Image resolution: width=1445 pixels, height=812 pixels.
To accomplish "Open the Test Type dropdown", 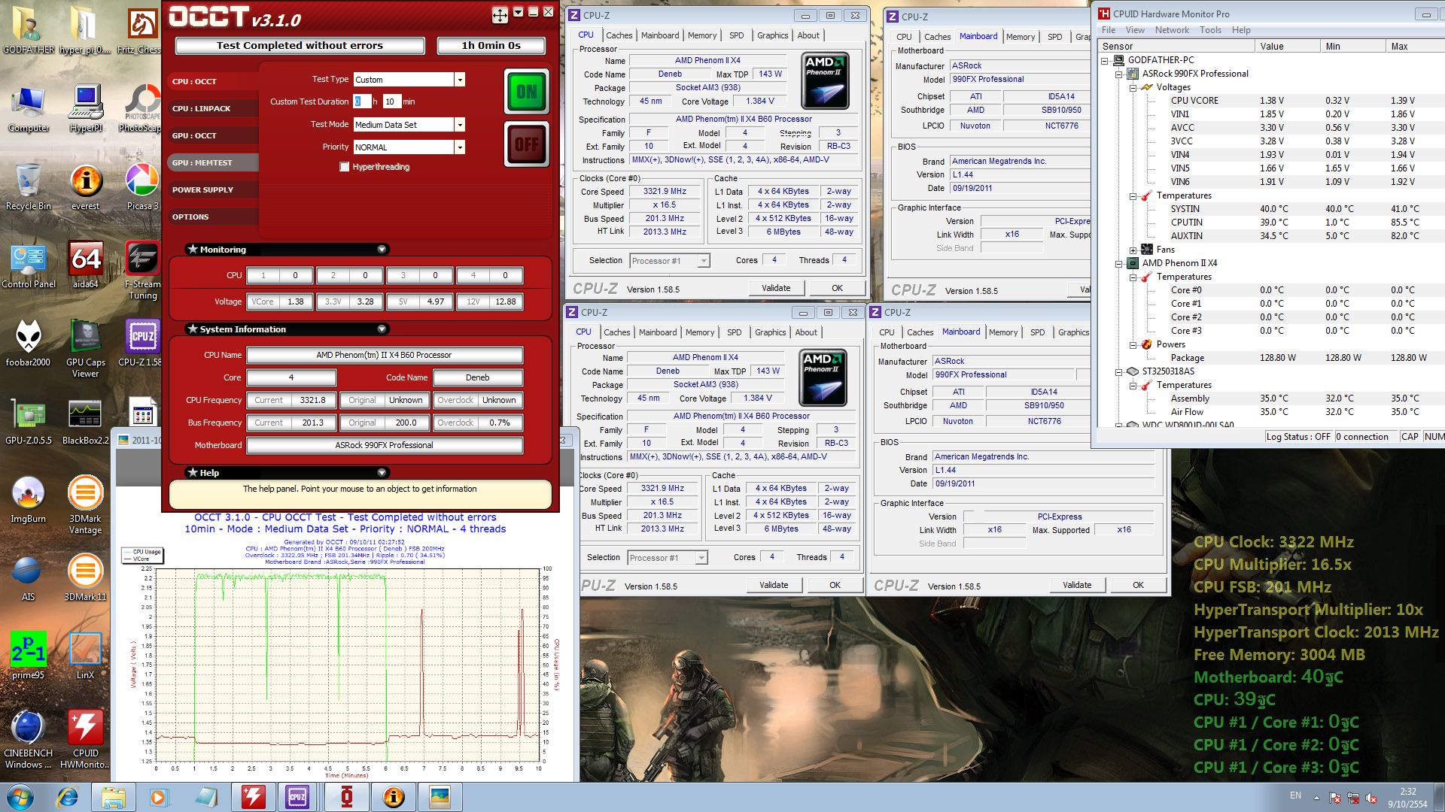I will point(459,80).
